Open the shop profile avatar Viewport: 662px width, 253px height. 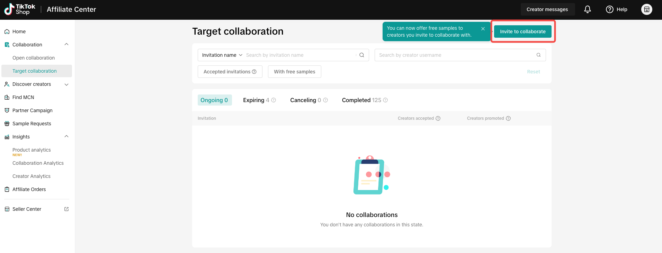click(646, 9)
